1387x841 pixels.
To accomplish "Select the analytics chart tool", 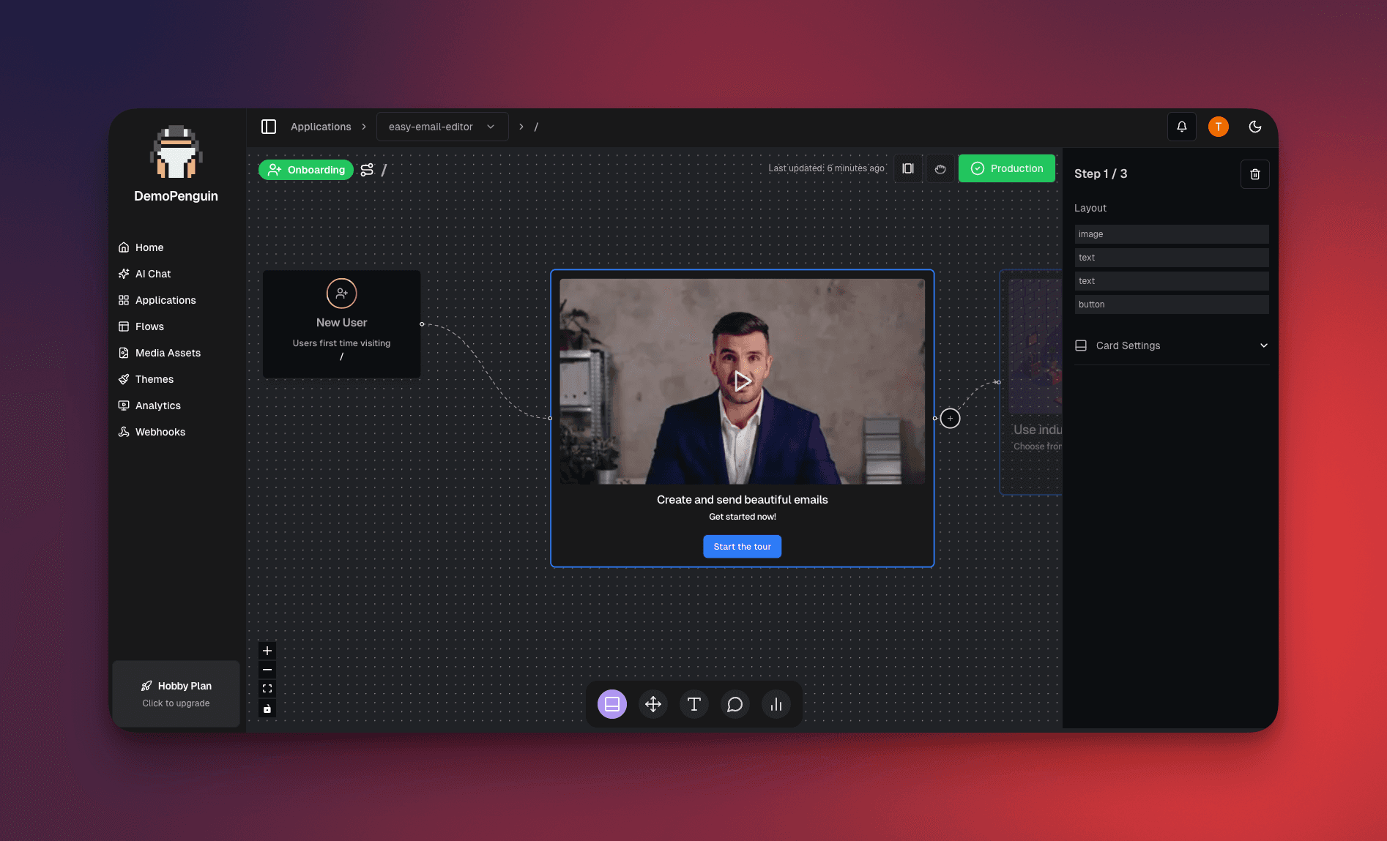I will tap(776, 704).
